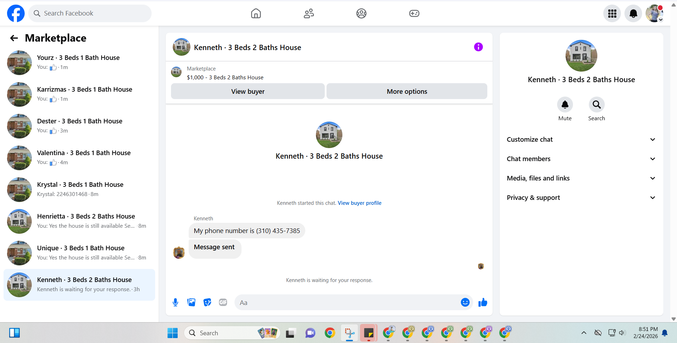Expand the Chat members section

click(581, 159)
